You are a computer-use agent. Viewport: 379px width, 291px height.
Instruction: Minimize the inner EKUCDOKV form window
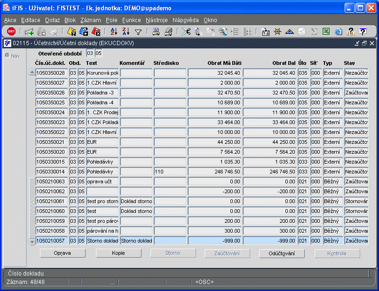(x=357, y=43)
